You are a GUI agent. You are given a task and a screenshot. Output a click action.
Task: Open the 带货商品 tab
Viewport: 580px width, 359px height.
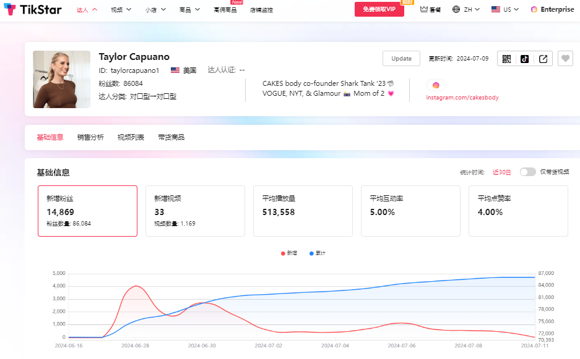click(171, 137)
